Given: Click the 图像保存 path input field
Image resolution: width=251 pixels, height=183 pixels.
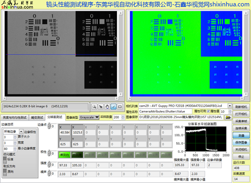Looking at the screenshot, I should 181,117.
